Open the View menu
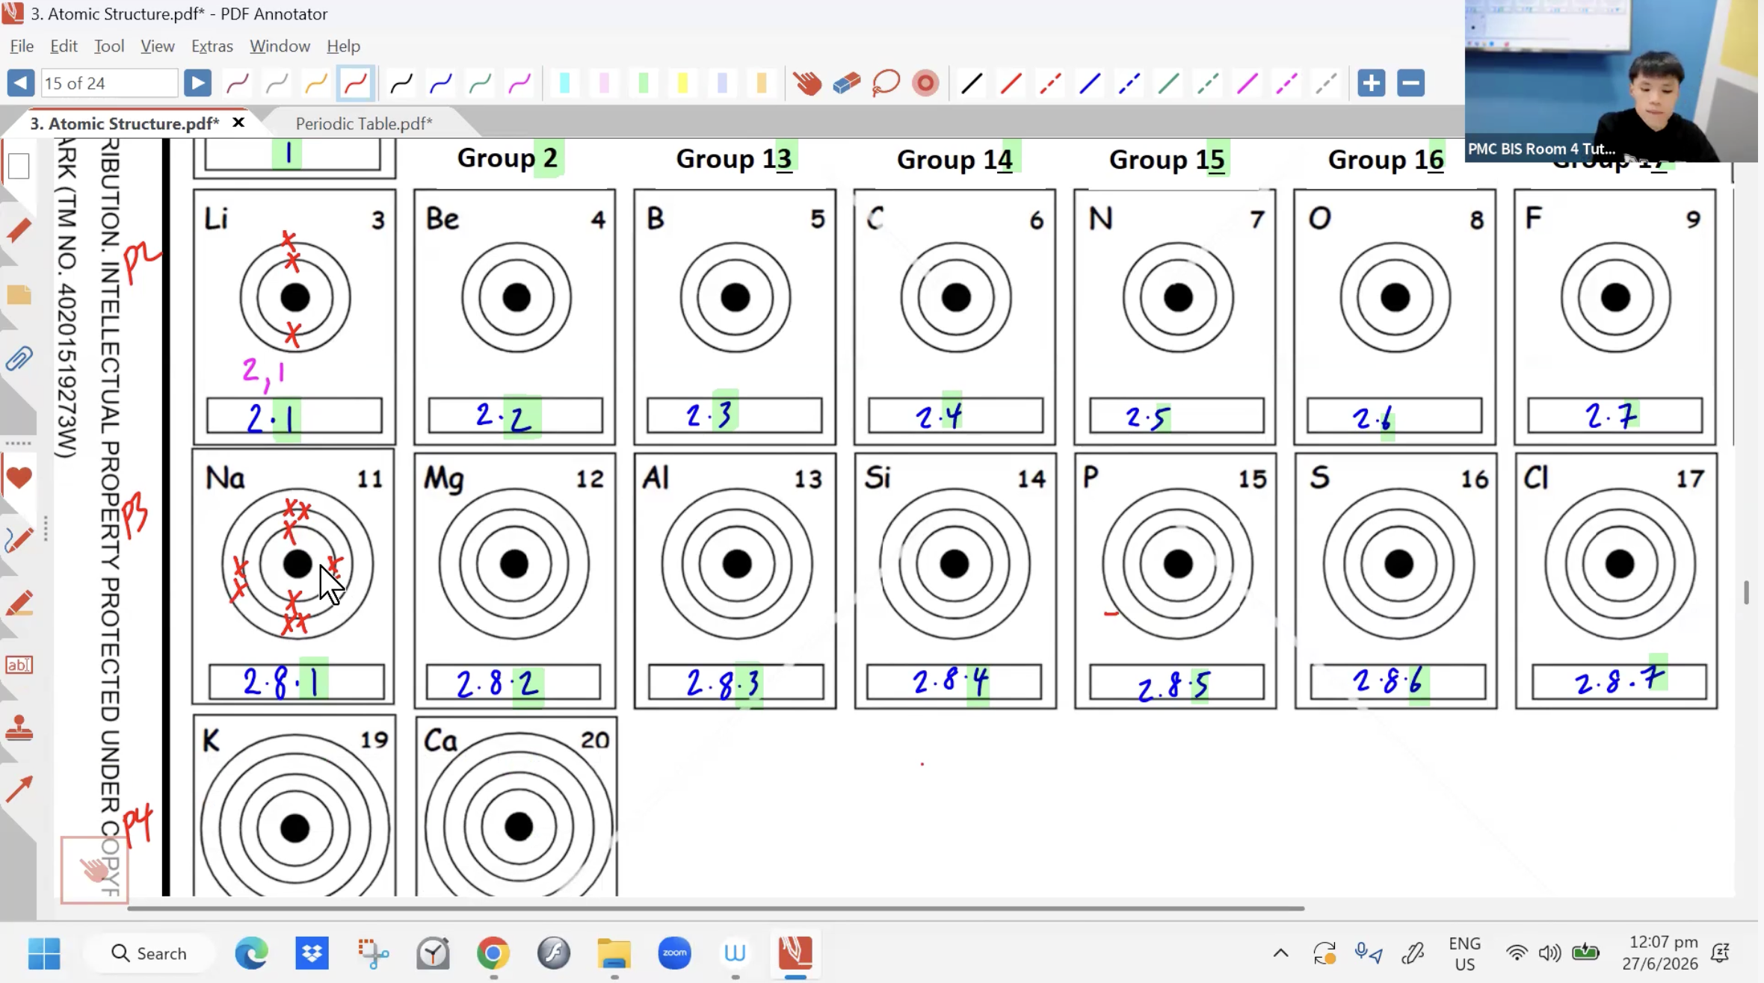Screen dimensions: 1764x983 coord(158,46)
